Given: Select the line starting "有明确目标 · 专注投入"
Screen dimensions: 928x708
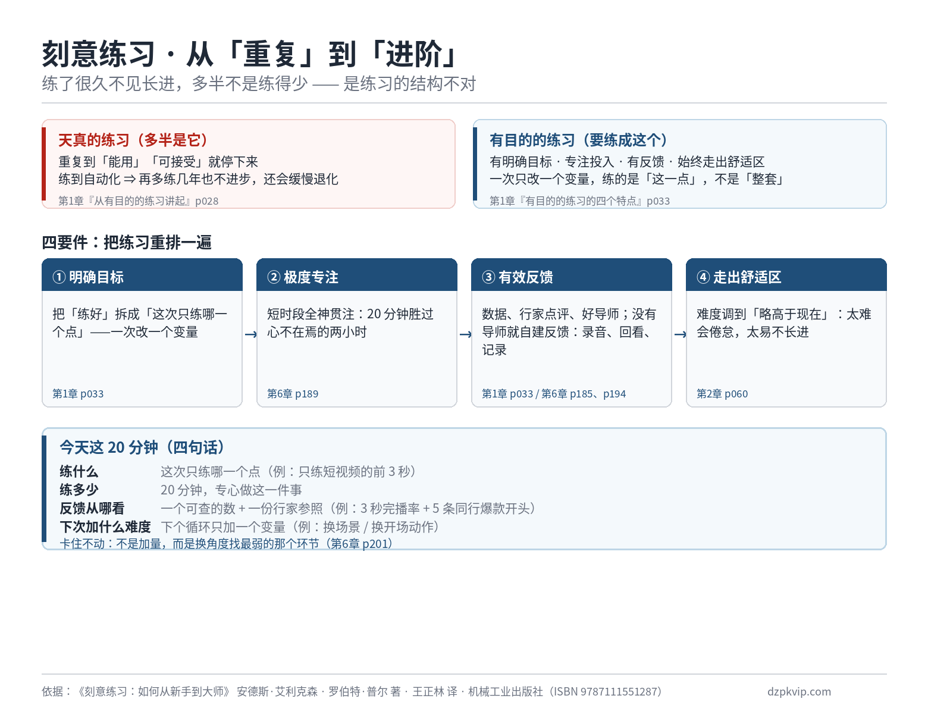Looking at the screenshot, I should pos(627,162).
